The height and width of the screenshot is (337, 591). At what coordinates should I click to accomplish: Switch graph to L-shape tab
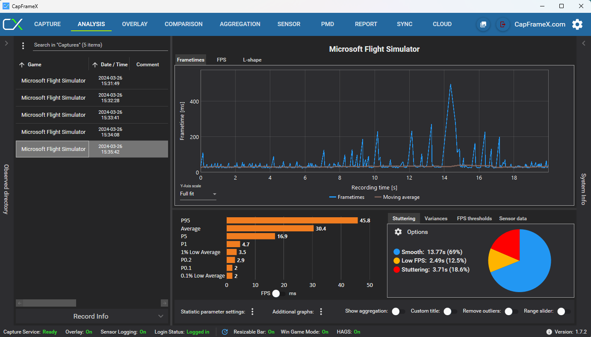tap(252, 60)
